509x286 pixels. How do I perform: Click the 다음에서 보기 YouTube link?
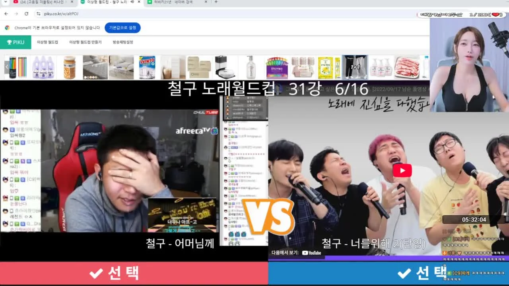point(296,253)
